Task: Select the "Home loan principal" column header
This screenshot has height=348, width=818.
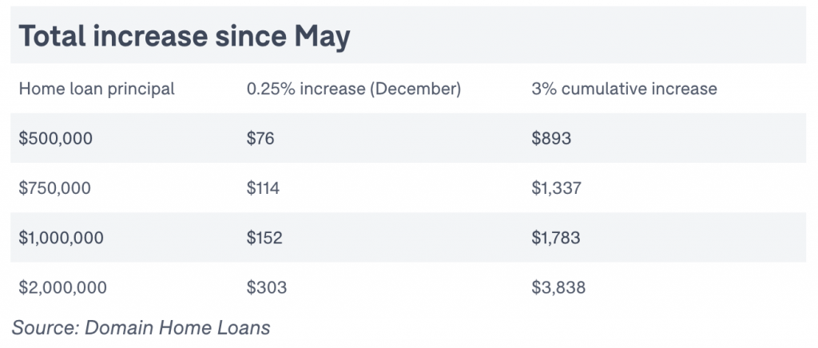Action: coord(97,89)
